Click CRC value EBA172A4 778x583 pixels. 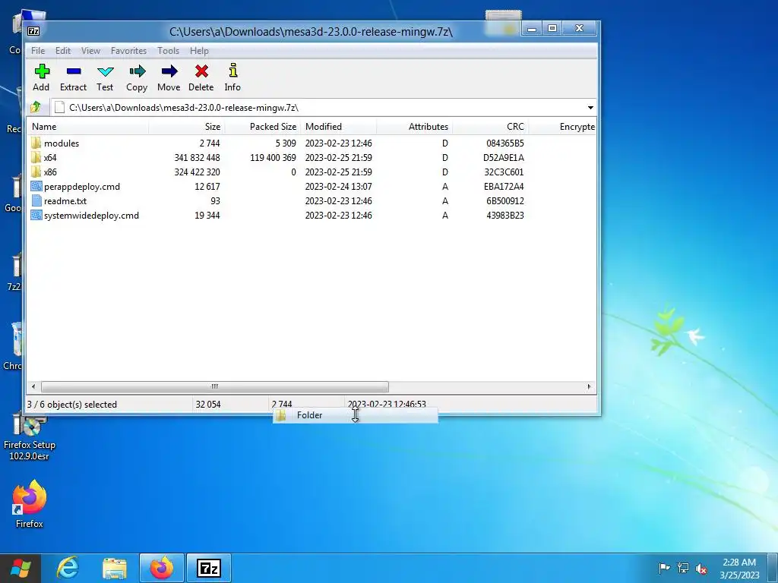tap(504, 187)
